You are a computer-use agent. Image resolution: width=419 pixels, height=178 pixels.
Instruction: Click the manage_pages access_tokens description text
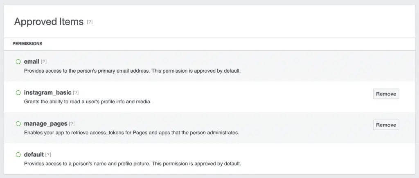(x=131, y=133)
